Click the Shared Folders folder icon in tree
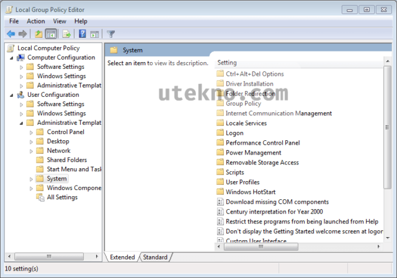397x278 pixels. click(40, 159)
